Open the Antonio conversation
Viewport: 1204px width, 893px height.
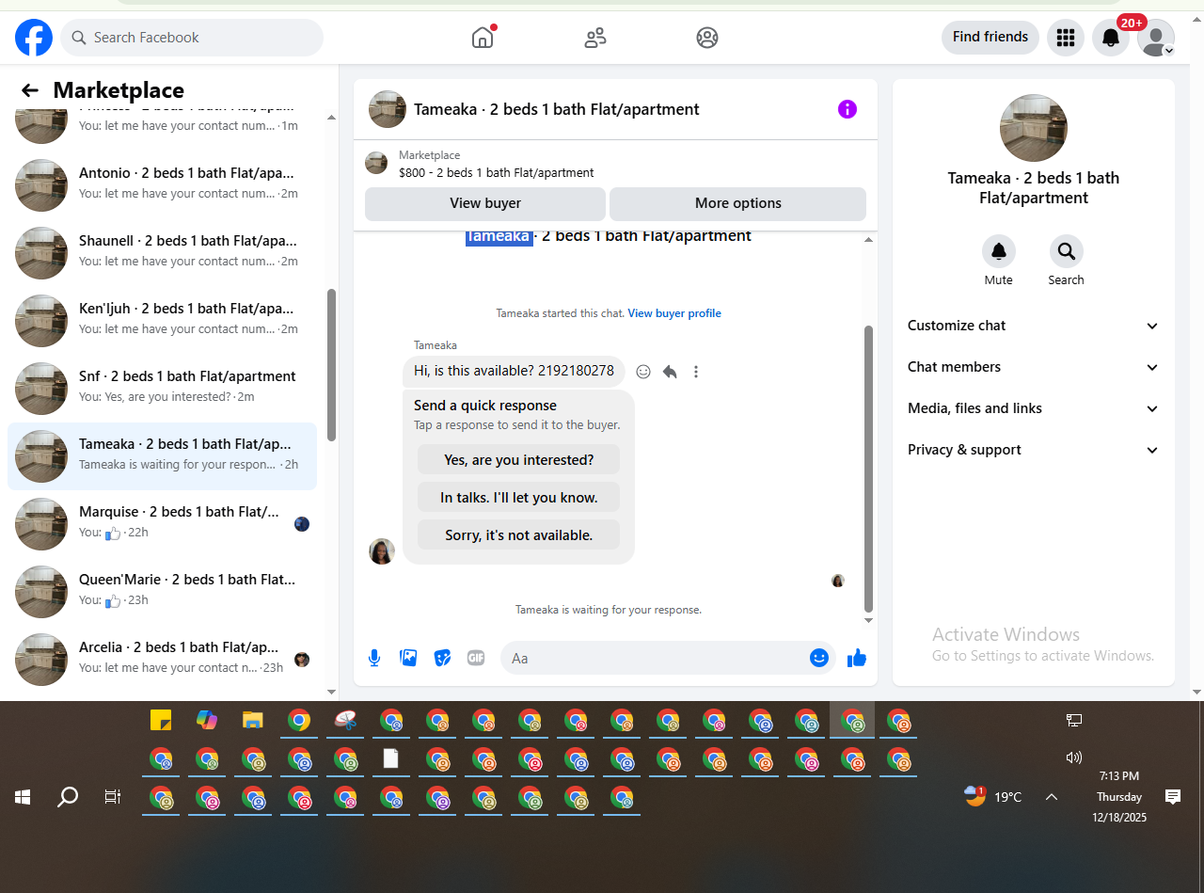tap(162, 184)
